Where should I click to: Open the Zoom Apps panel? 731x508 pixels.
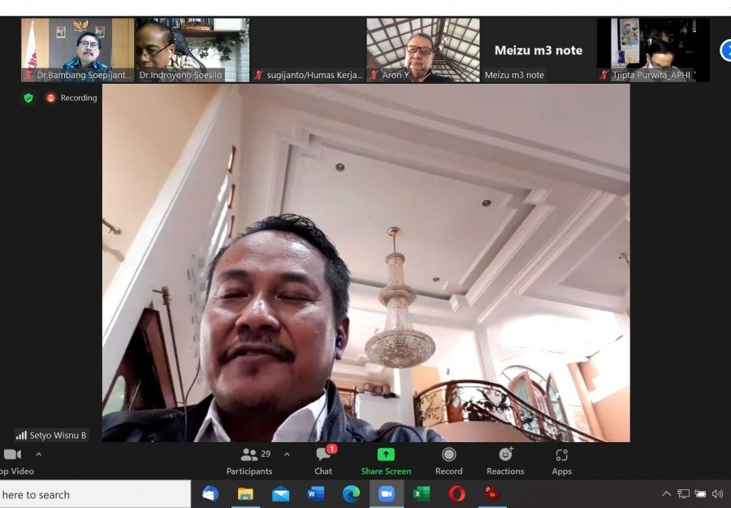[x=561, y=461]
